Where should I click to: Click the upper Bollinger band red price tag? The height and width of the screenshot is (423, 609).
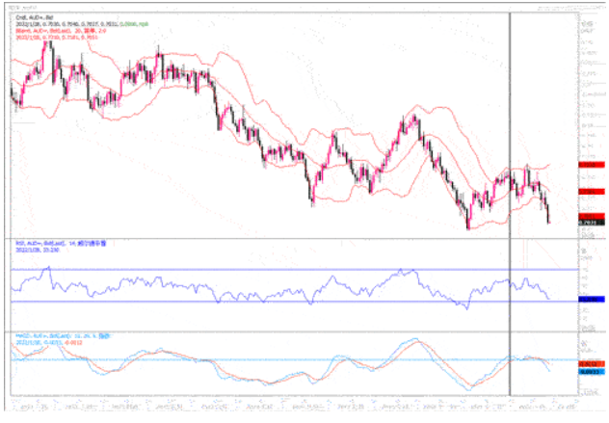coord(590,166)
